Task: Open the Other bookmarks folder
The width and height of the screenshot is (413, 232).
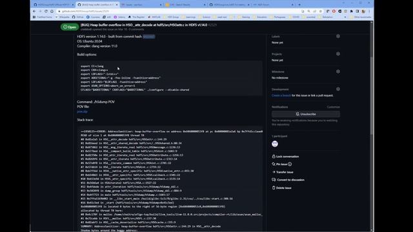Action: point(360,17)
